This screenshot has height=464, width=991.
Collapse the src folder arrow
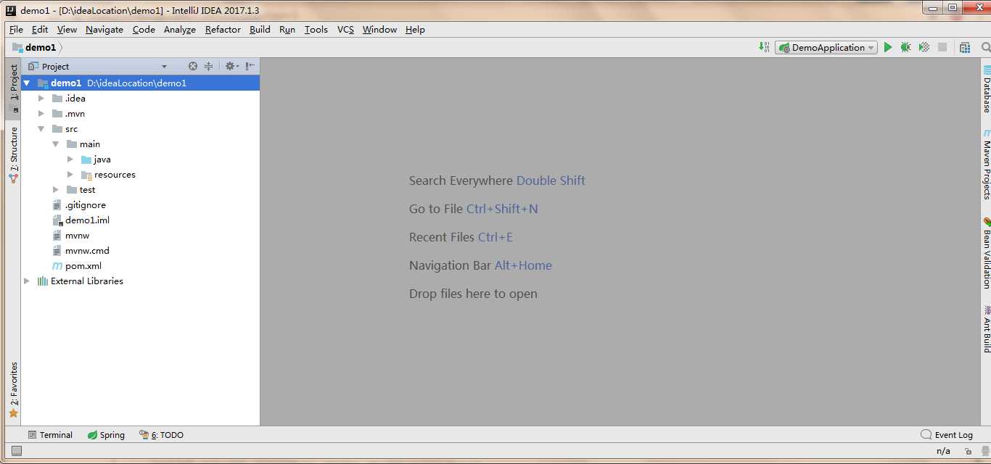[41, 129]
